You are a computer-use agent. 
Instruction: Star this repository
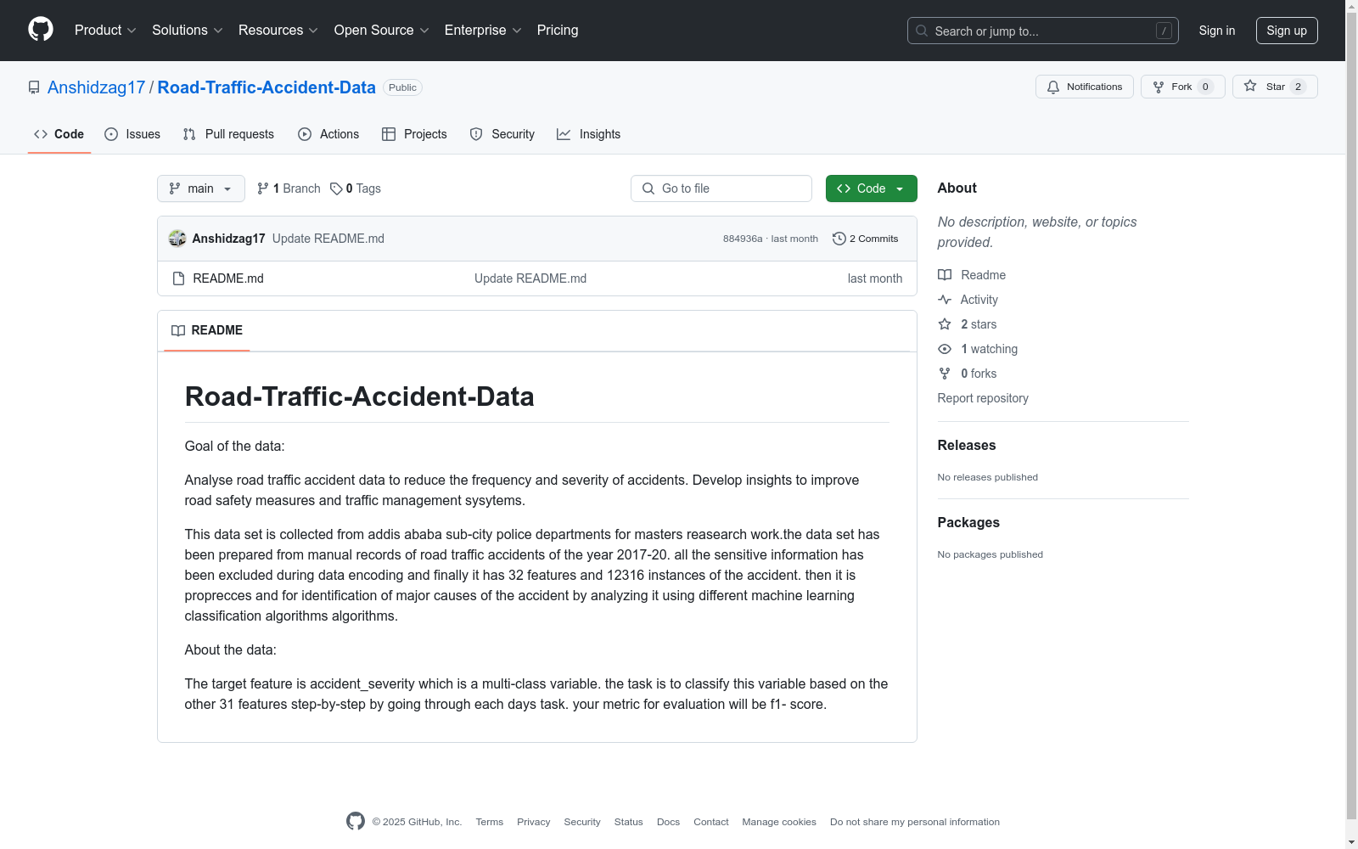coord(1275,87)
